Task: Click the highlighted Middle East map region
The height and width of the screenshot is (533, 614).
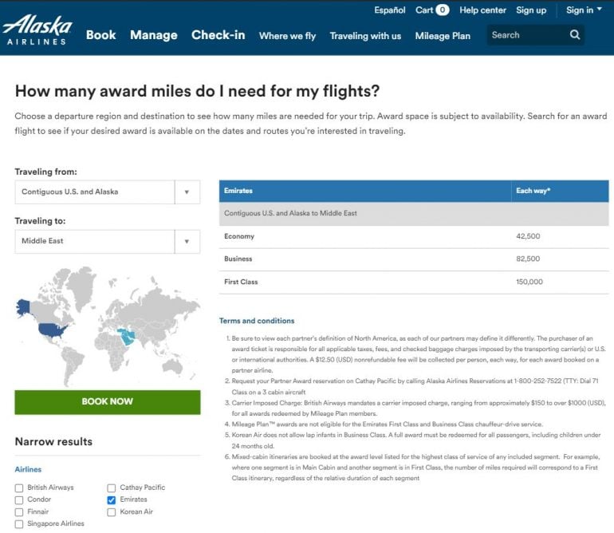Action: [126, 338]
